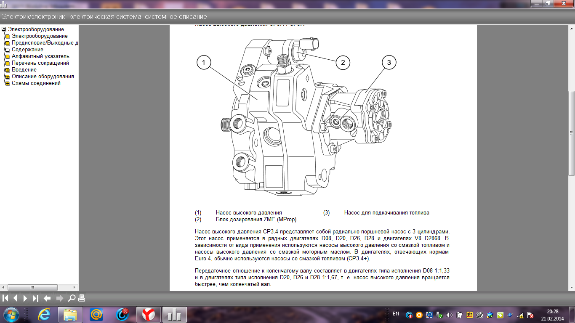Open the power plug tray icon
The height and width of the screenshot is (323, 575).
point(459,315)
